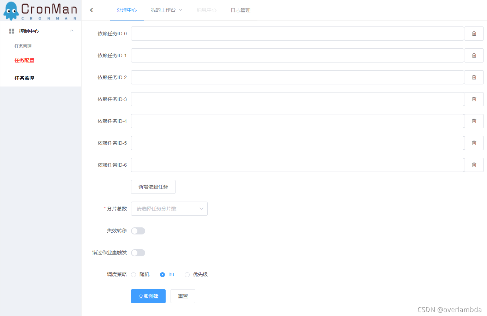Focus the 依赖任务ID-0 input field
The width and height of the screenshot is (487, 316).
coord(297,34)
